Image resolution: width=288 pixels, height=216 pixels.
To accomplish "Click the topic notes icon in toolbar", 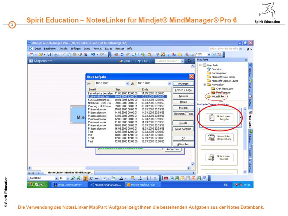I will 157,55.
